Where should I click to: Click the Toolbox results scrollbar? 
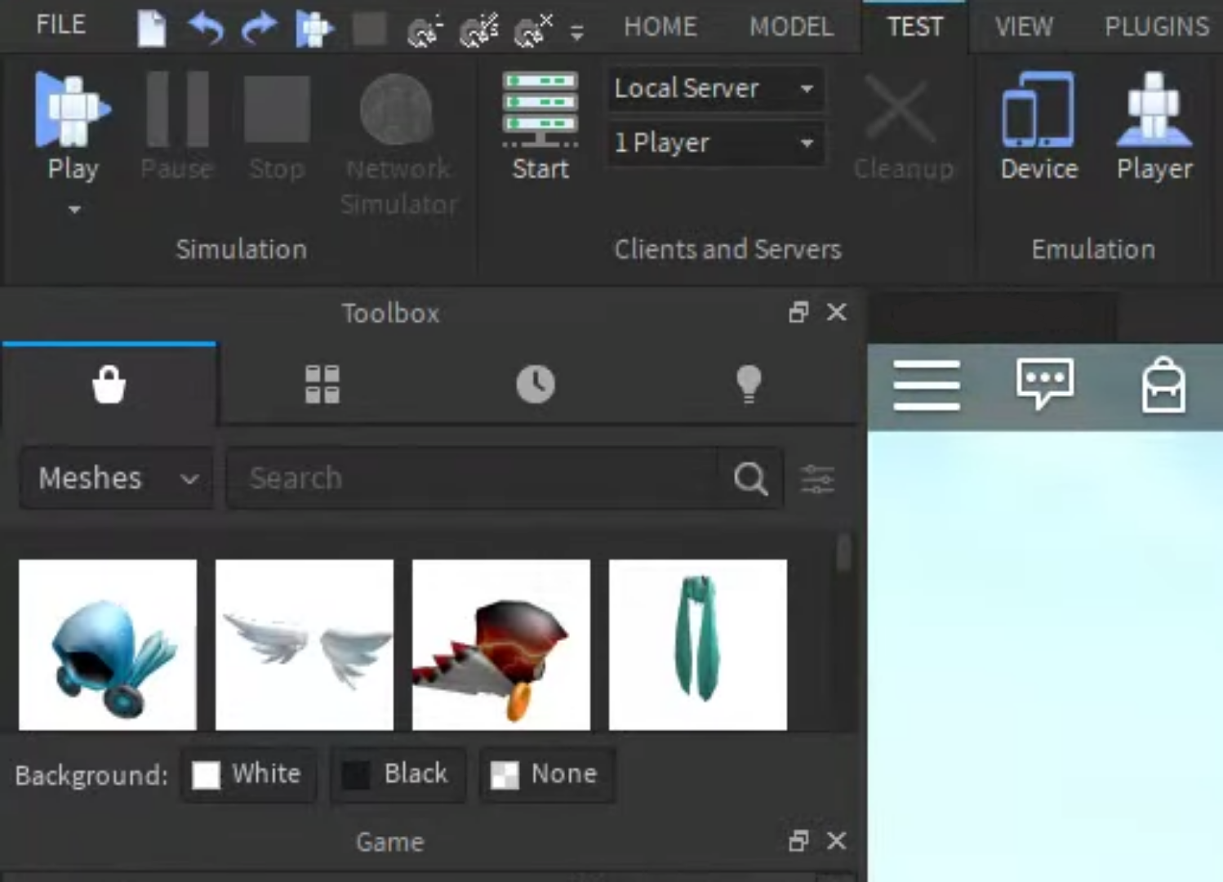[x=843, y=553]
